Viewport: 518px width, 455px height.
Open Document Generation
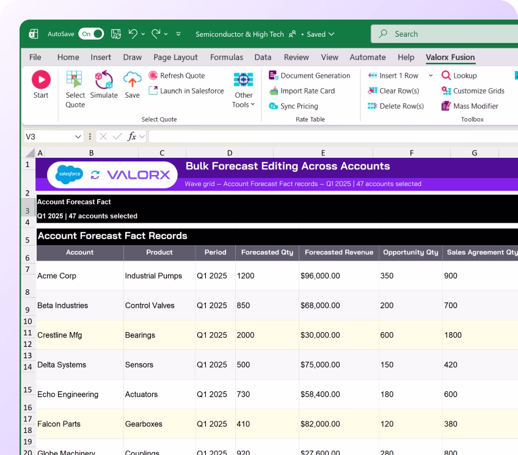(x=310, y=76)
